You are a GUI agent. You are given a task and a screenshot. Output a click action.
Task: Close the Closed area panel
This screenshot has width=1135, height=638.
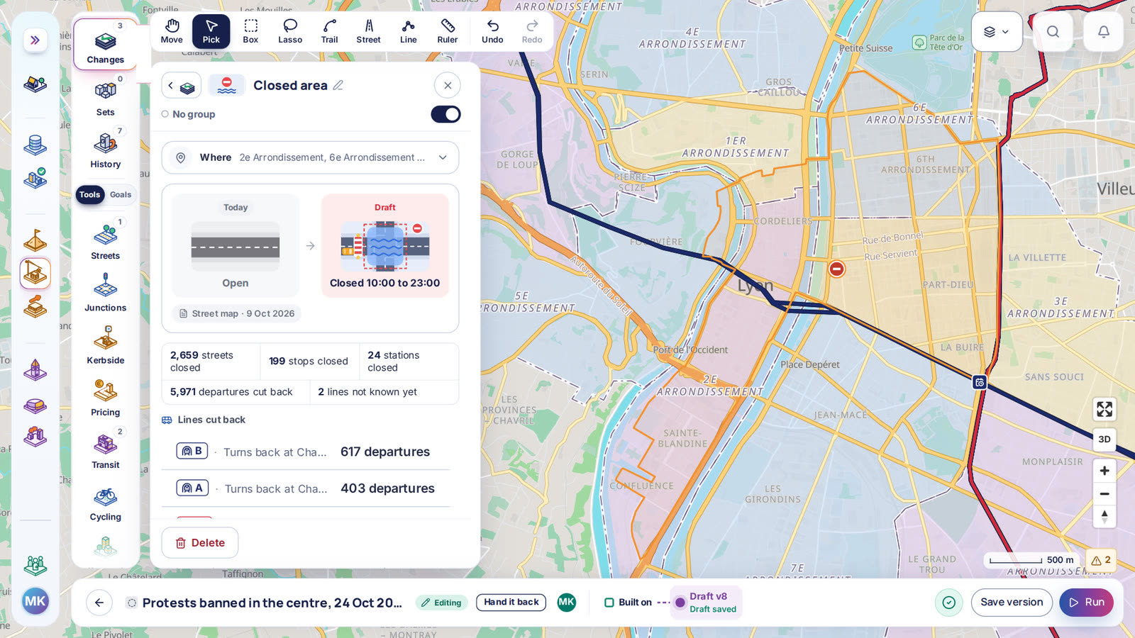[x=448, y=86]
